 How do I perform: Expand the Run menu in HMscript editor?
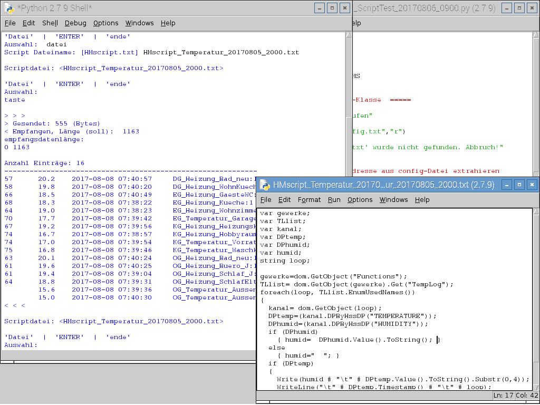tap(334, 200)
